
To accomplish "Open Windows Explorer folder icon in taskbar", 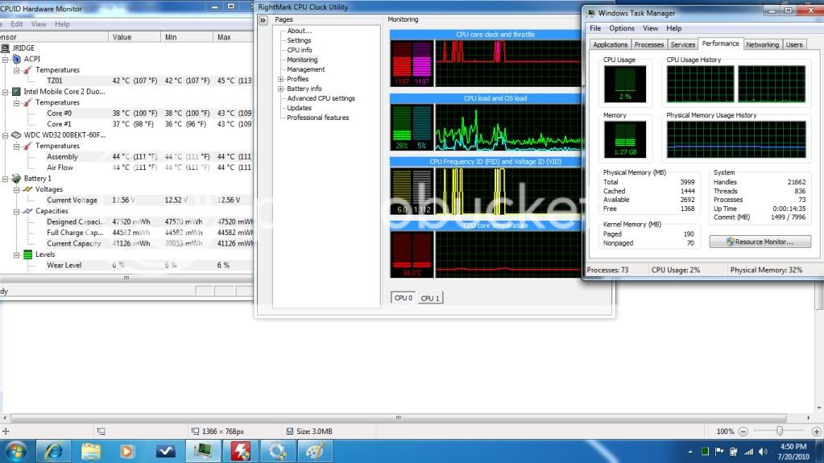I will pos(91,450).
